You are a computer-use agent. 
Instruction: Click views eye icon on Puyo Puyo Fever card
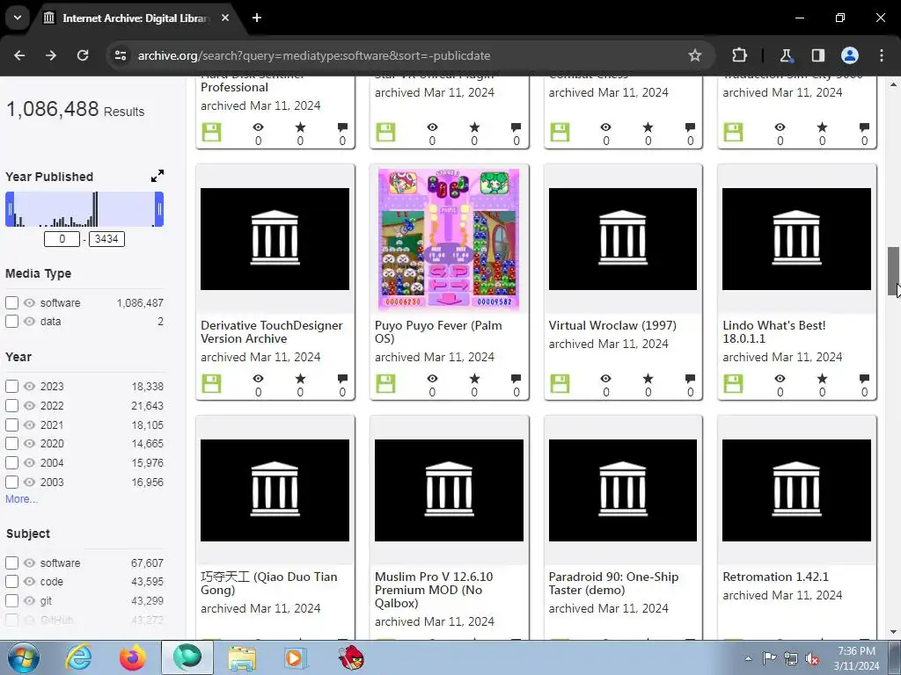coord(432,378)
